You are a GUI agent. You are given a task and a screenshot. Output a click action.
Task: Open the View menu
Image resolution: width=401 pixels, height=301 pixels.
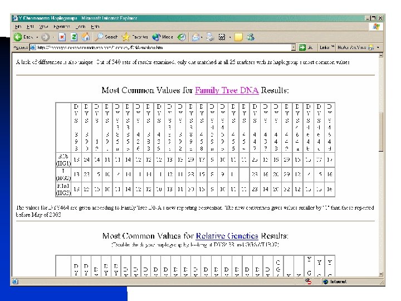pos(43,26)
